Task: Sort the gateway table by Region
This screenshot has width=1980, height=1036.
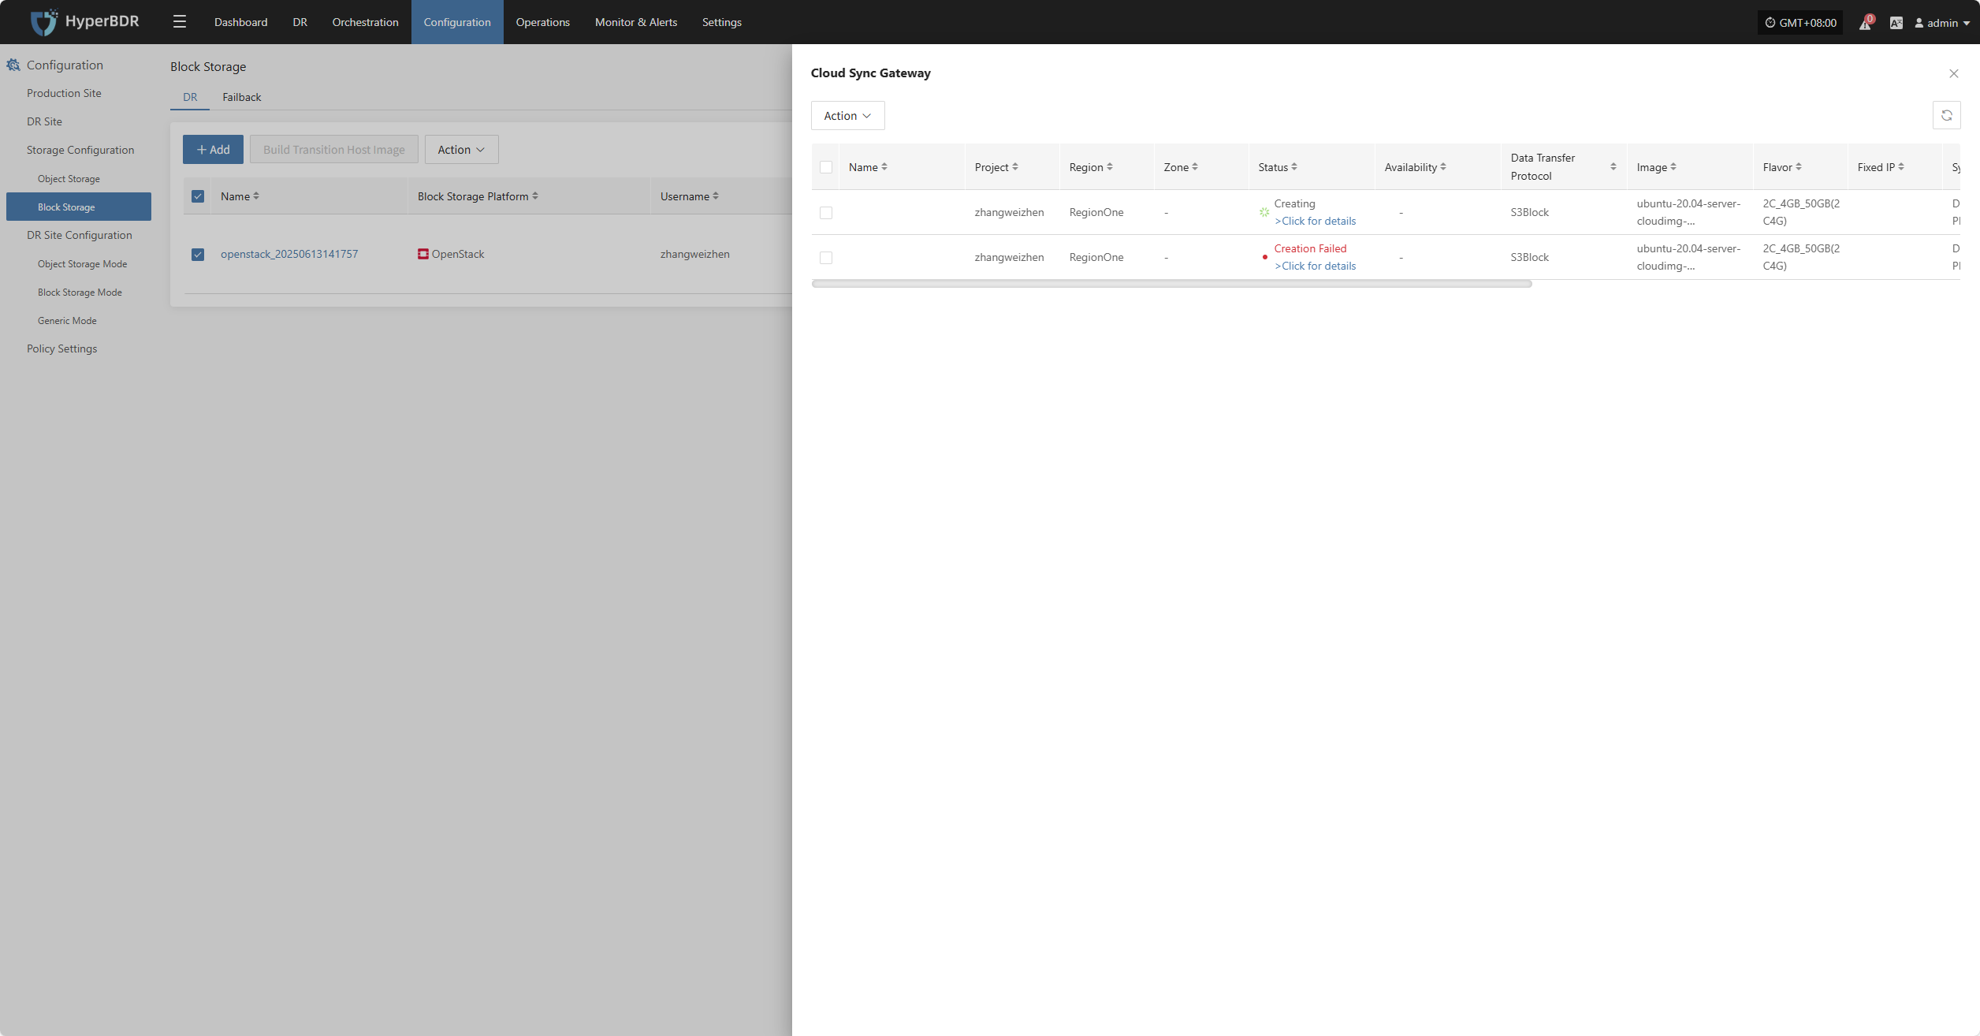Action: tap(1110, 167)
